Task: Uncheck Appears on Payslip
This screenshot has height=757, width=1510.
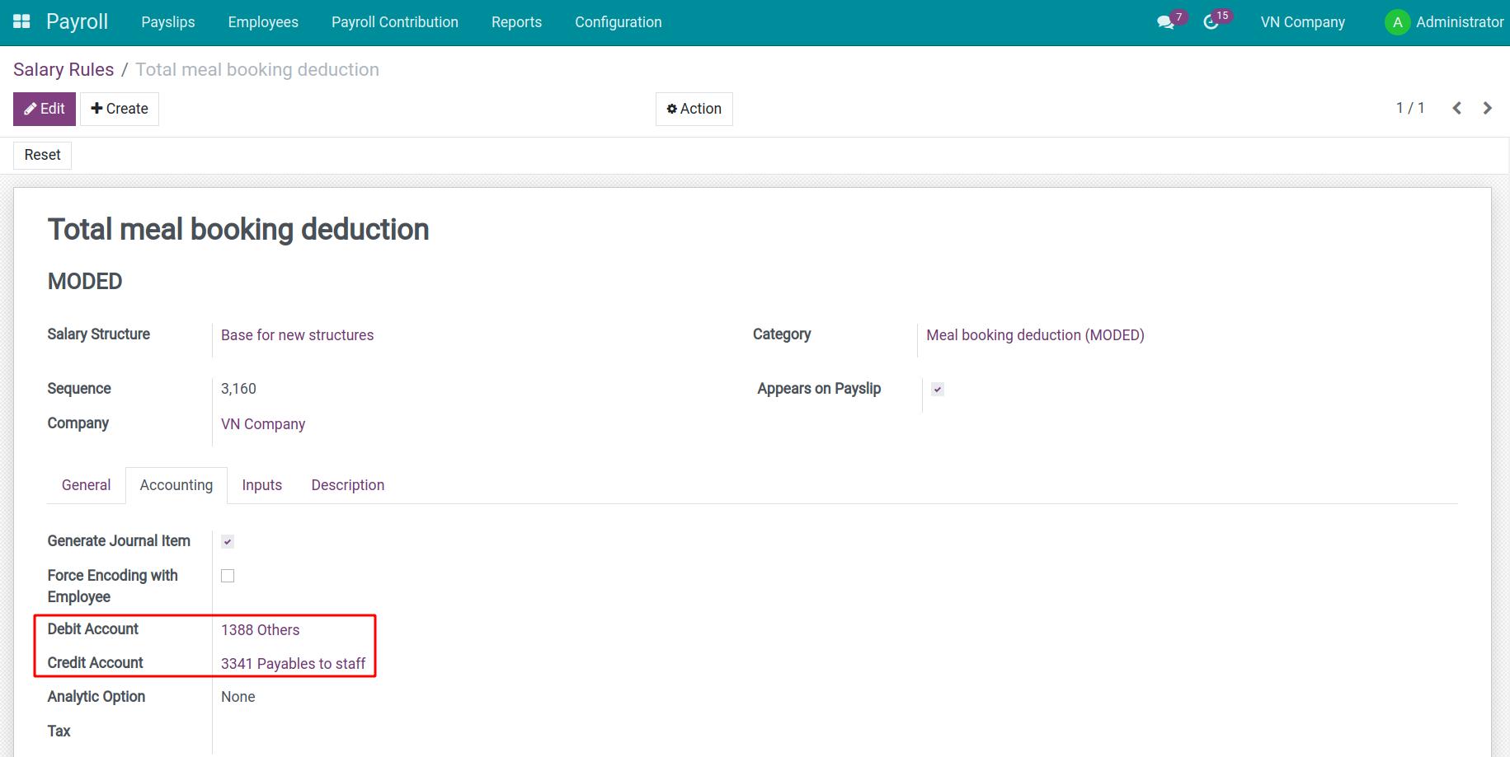Action: [x=937, y=389]
